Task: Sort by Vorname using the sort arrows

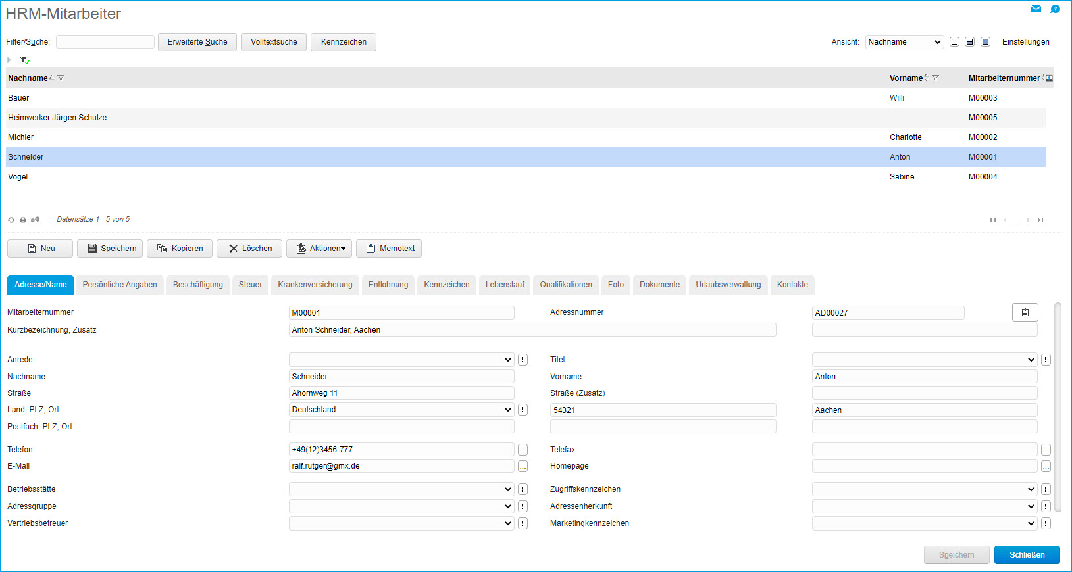Action: point(927,78)
